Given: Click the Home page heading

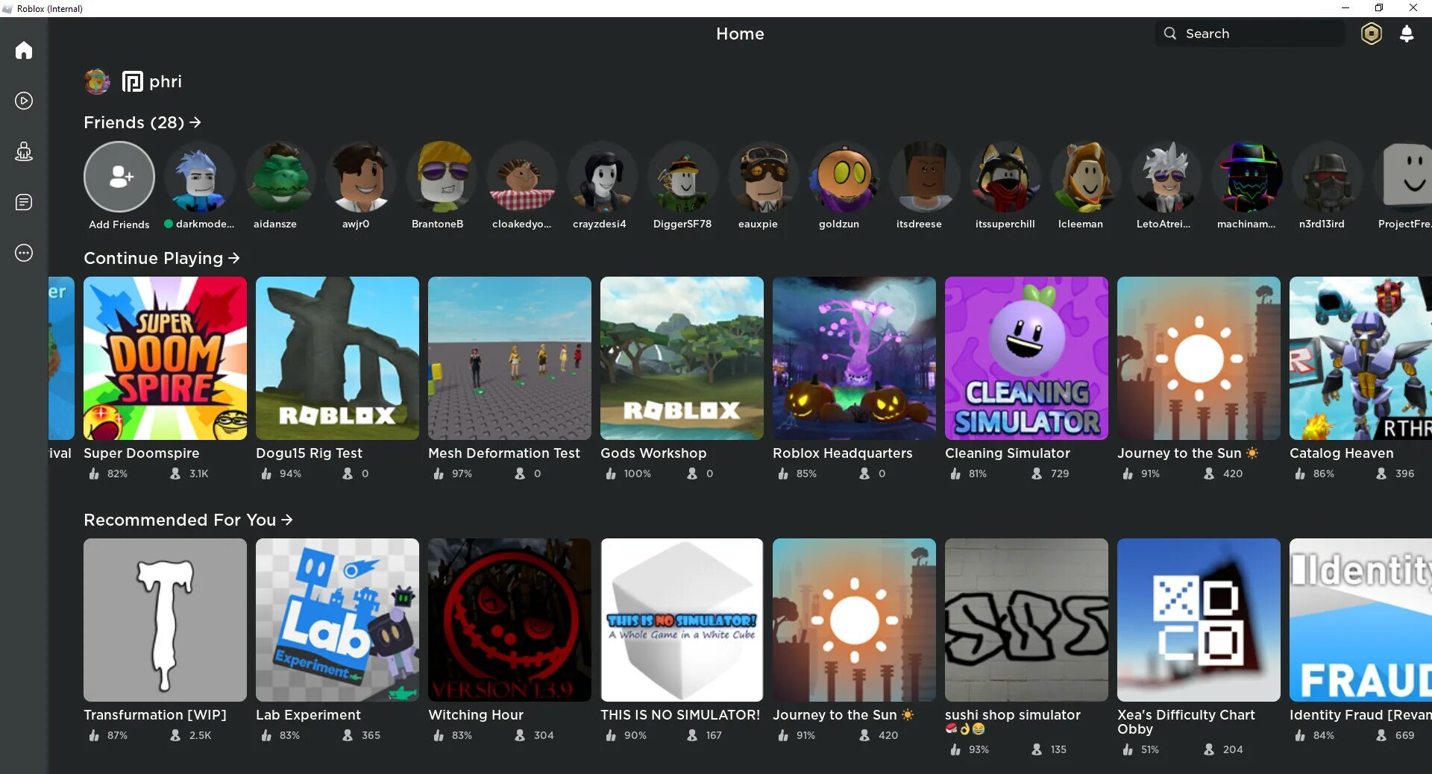Looking at the screenshot, I should click(740, 34).
